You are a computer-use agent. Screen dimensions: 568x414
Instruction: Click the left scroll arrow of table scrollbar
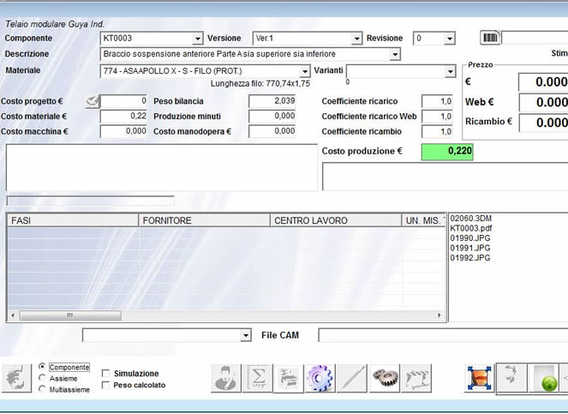[13, 315]
